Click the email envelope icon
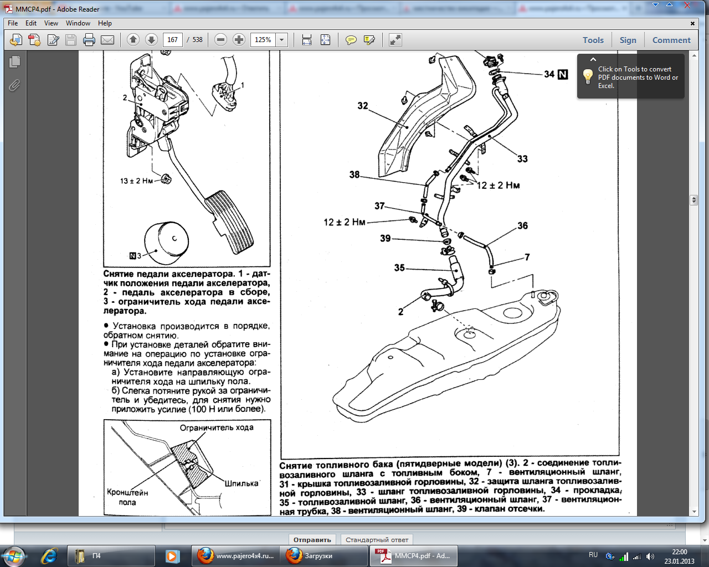This screenshot has height=567, width=709. click(107, 40)
